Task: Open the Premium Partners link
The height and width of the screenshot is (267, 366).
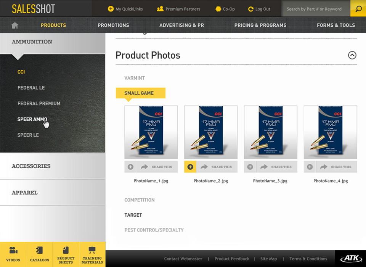Action: click(x=183, y=9)
